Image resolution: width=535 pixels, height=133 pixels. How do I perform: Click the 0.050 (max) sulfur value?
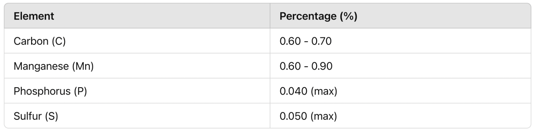pyautogui.click(x=308, y=116)
